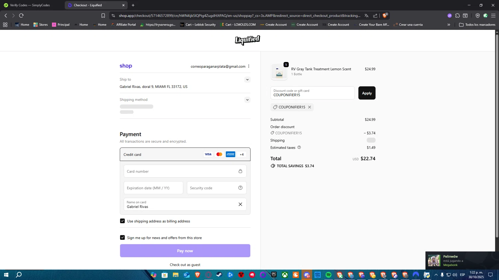Click the Discount code or gift card field
Image resolution: width=499 pixels, height=280 pixels.
(x=312, y=93)
